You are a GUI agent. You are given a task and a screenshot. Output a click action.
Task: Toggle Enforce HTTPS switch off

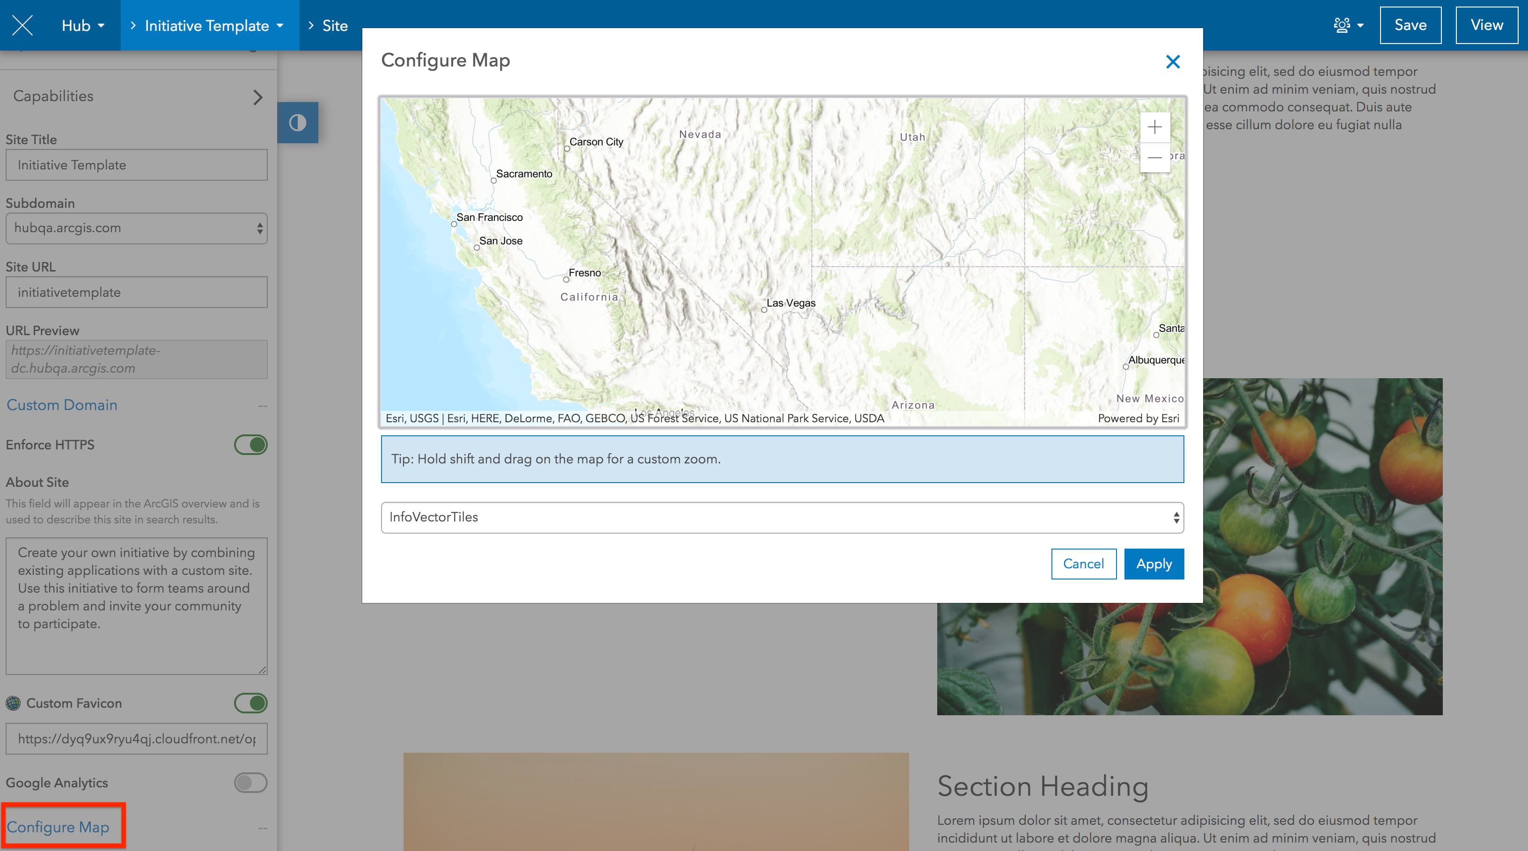(250, 445)
